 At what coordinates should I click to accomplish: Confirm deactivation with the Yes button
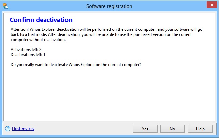145,129
